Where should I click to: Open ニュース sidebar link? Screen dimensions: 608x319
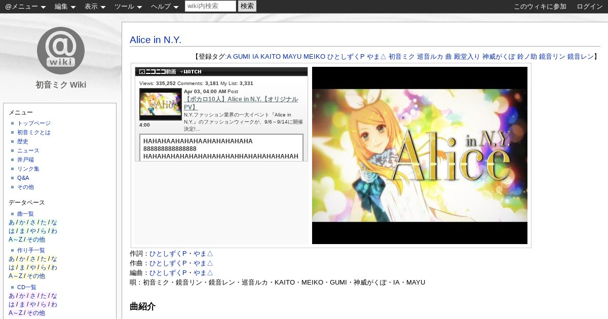tap(28, 150)
